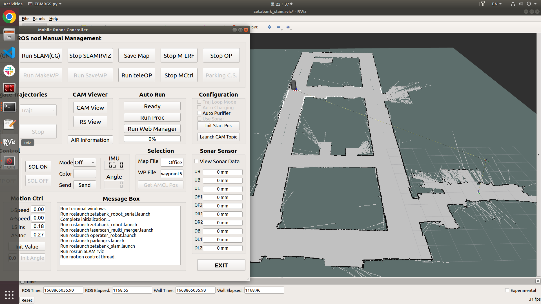
Task: Open the EN input language dropdown
Action: click(x=496, y=4)
